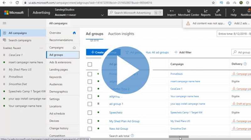Open the 'Ad content was not app...' warning
Screen dimensions: 251x140
(x=206, y=23)
